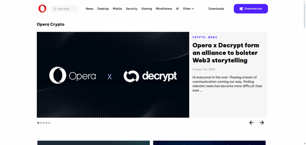Open the Desktop category

[103, 9]
